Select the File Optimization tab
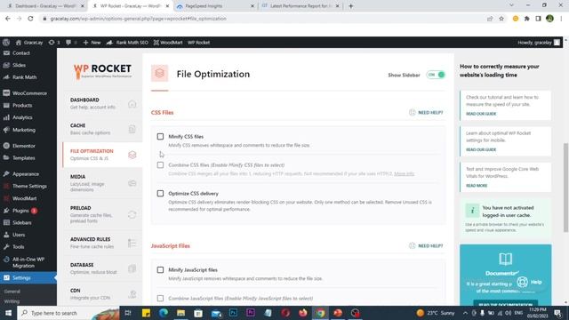This screenshot has height=320, width=569. point(103,155)
